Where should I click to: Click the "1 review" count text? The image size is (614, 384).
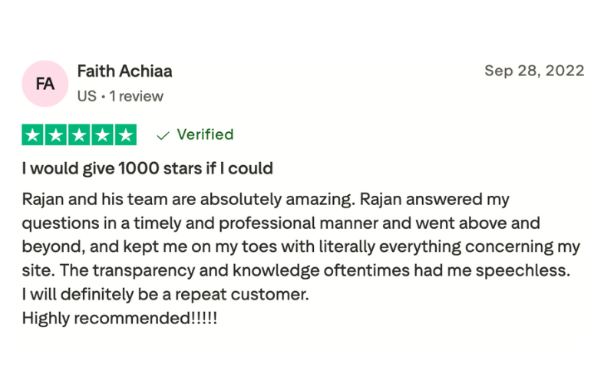click(x=136, y=97)
